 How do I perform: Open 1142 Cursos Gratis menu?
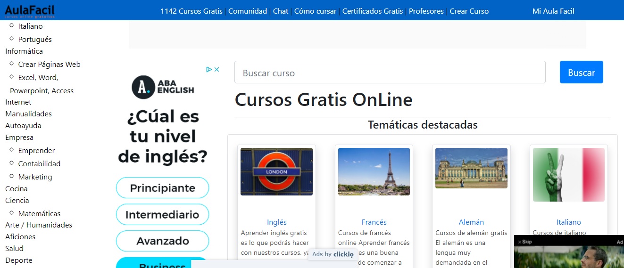(x=191, y=11)
